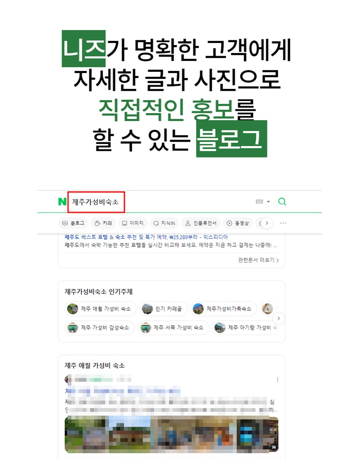
Task: Select the 인플루언서 tab
Action: (x=201, y=223)
